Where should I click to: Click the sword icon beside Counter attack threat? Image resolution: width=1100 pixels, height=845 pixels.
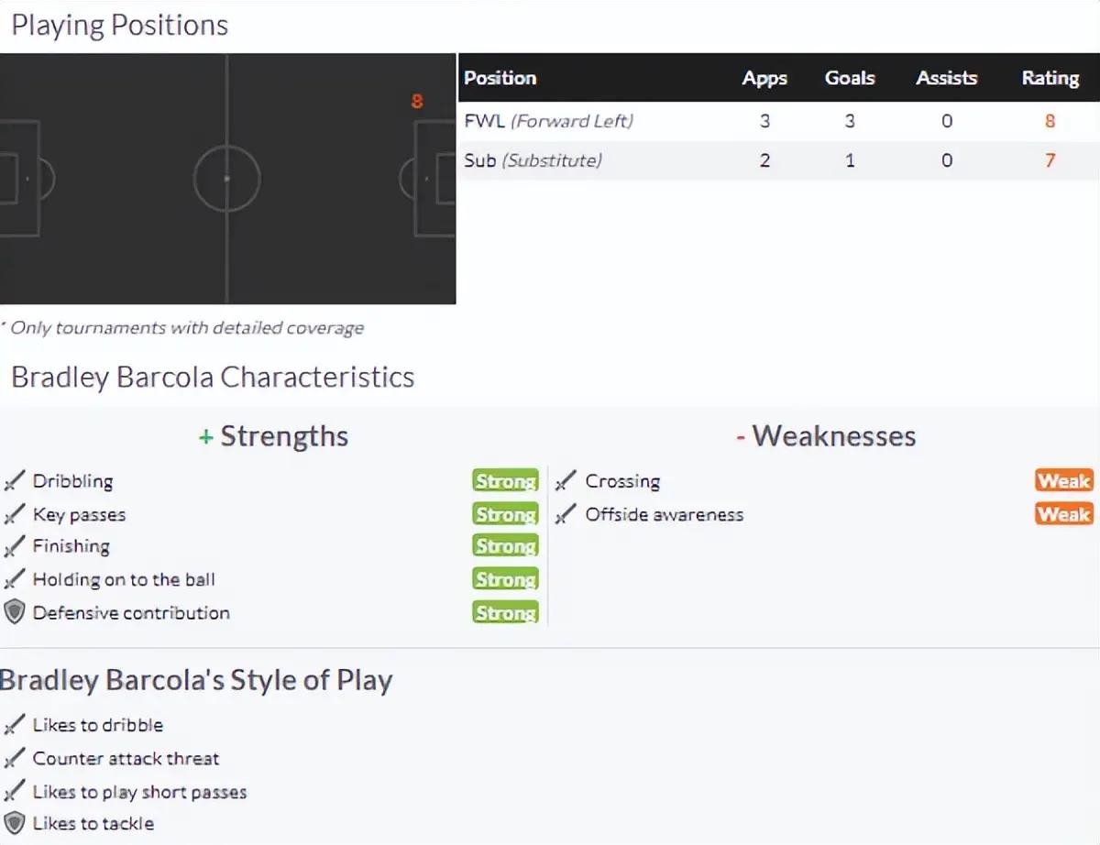(x=14, y=759)
